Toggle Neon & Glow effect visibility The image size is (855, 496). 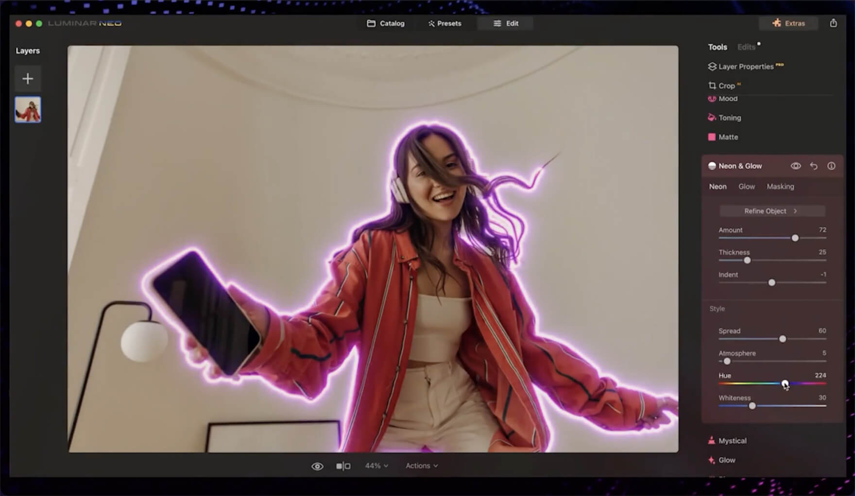point(796,166)
